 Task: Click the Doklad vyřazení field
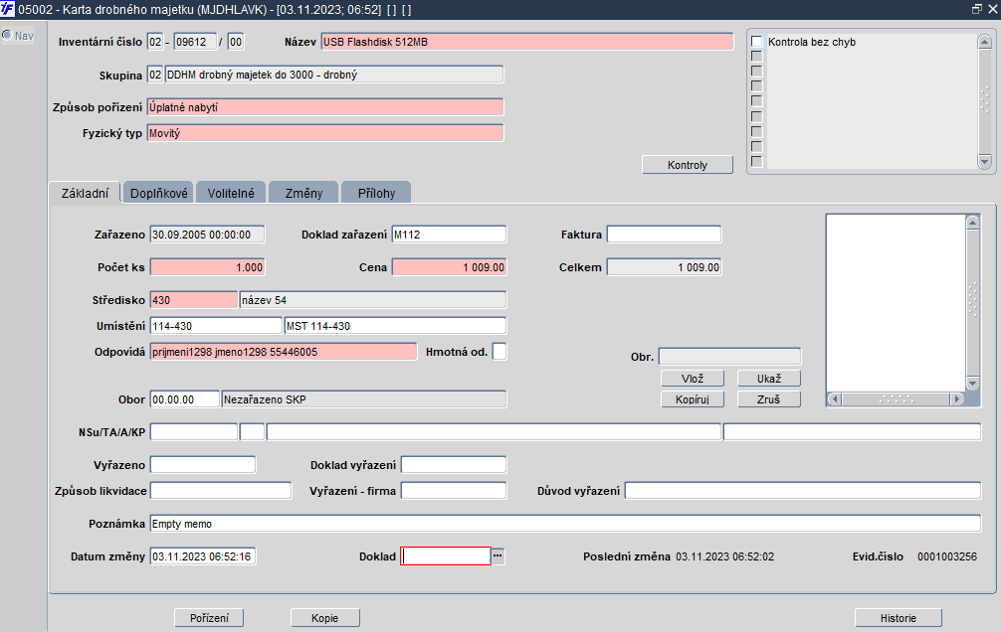tap(454, 465)
